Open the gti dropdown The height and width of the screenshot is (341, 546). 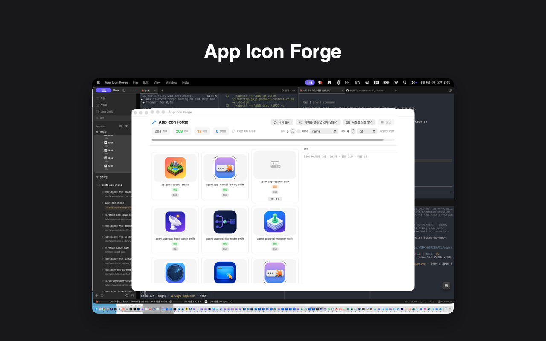367,131
